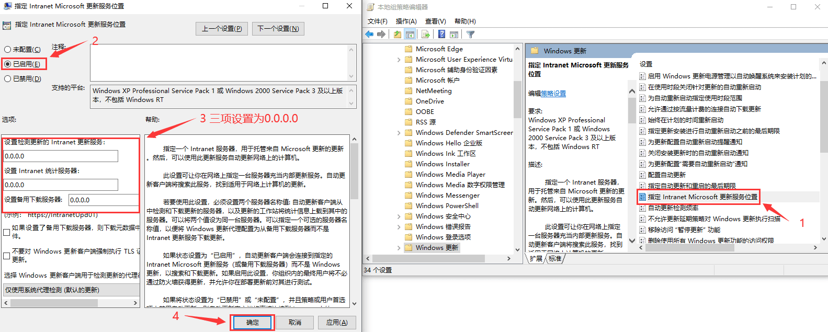Open the 策略设置 link
Image resolution: width=828 pixels, height=332 pixels.
coord(553,94)
